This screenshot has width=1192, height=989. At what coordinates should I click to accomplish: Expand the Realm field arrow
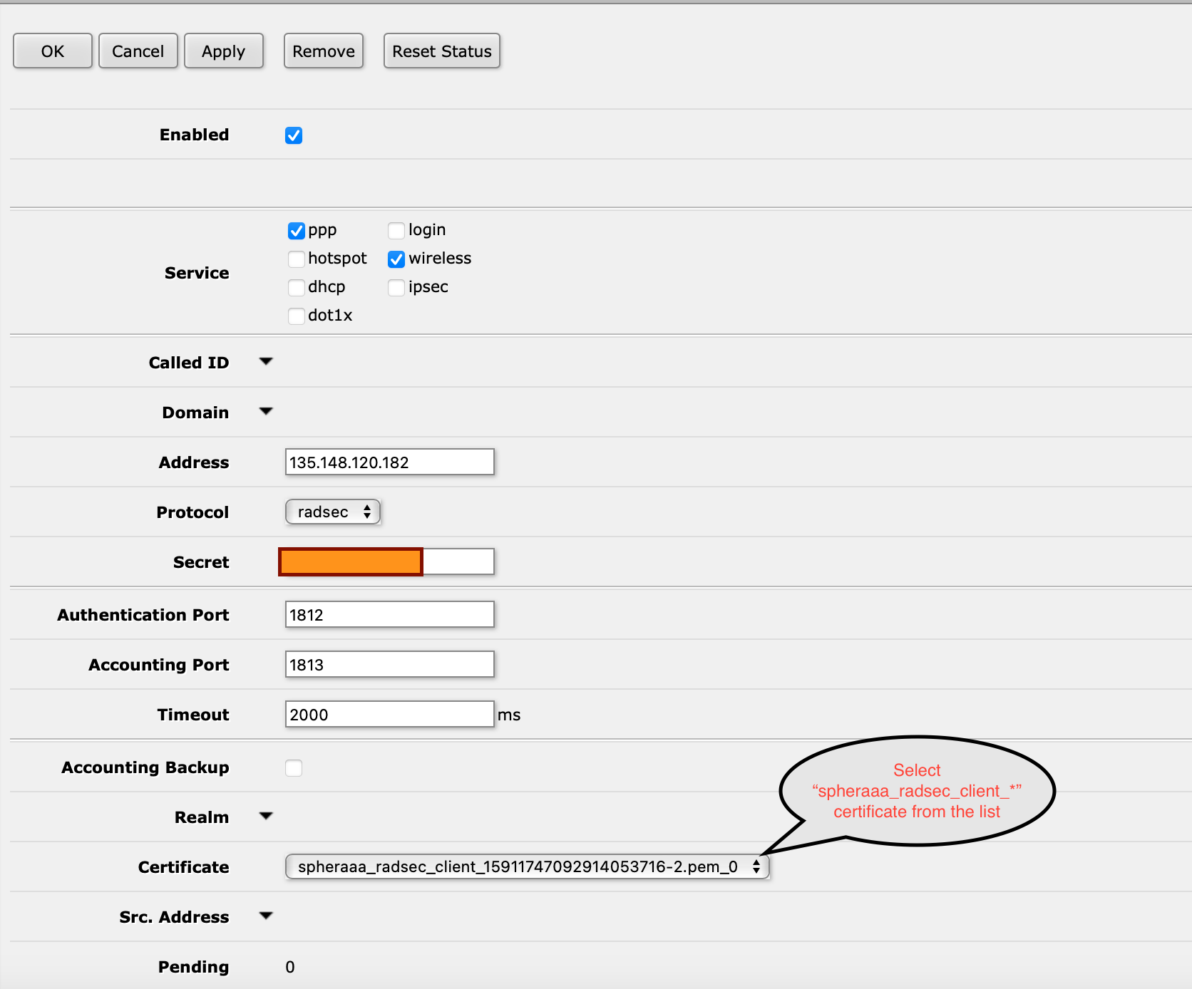pos(266,817)
